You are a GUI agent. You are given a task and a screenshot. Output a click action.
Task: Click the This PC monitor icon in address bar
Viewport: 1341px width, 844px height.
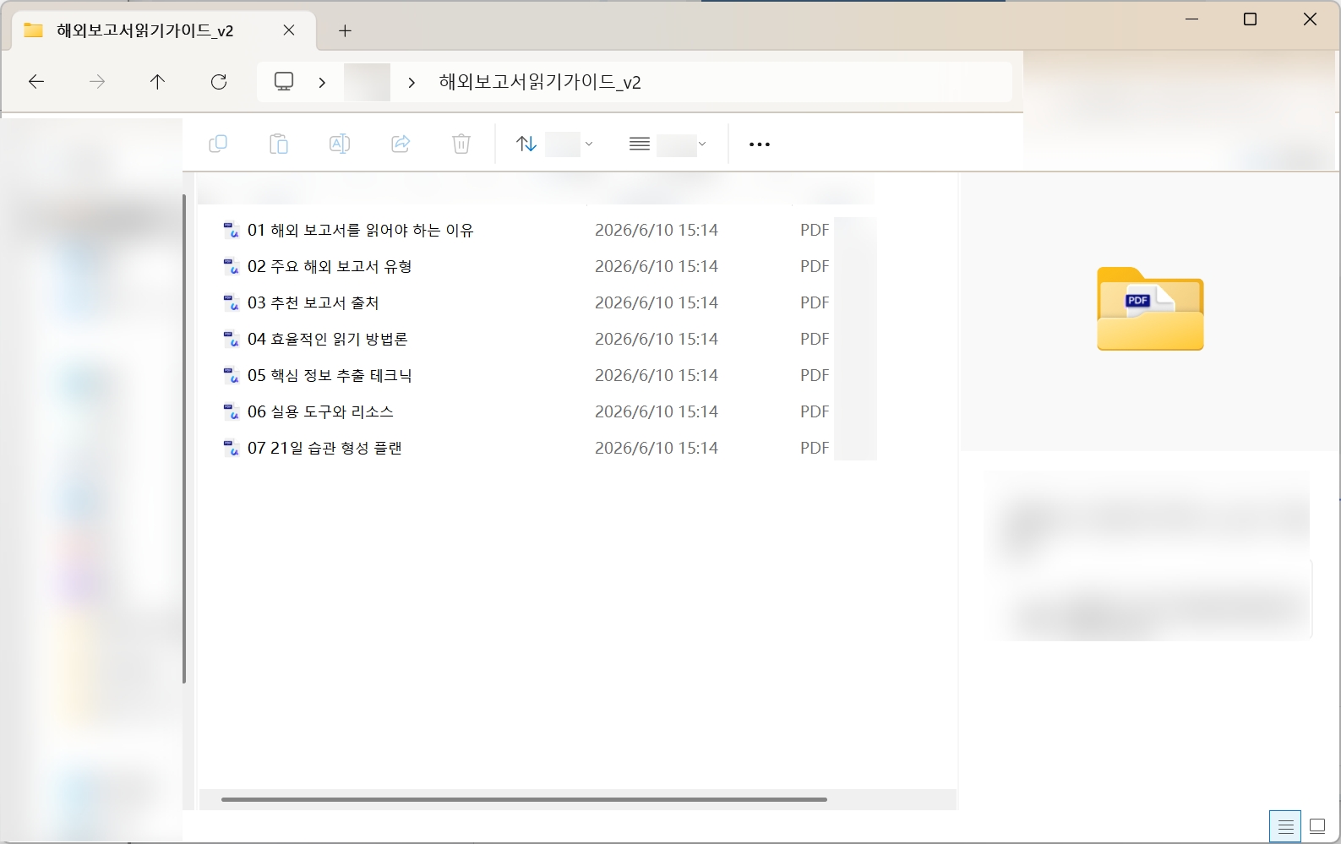[x=284, y=82]
